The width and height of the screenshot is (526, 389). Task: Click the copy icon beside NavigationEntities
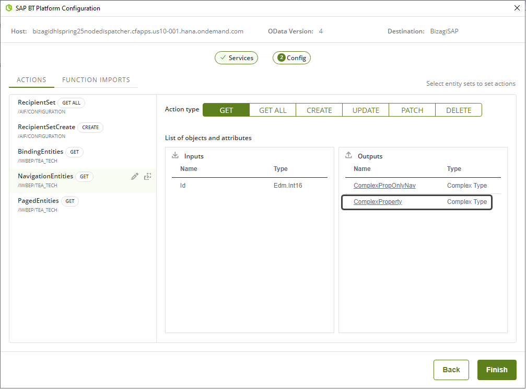tap(148, 177)
